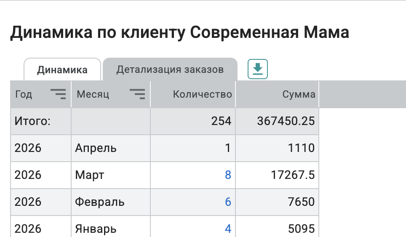Sort by the Сумма column header
Screen dimensions: 406x237
(x=299, y=94)
